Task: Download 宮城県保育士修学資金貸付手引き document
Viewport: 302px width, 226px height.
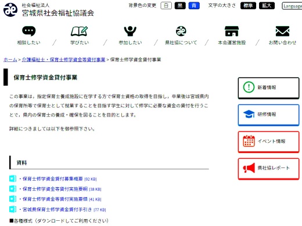Action: tap(57, 209)
